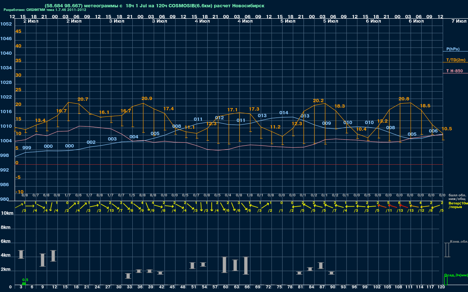Select the 17.3 temperature label
The height and width of the screenshot is (292, 468).
coord(254,109)
